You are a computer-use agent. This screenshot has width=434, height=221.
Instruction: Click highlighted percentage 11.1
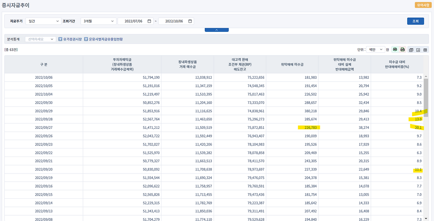pyautogui.click(x=418, y=169)
